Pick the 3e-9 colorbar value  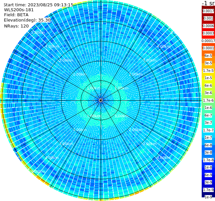click(208, 182)
